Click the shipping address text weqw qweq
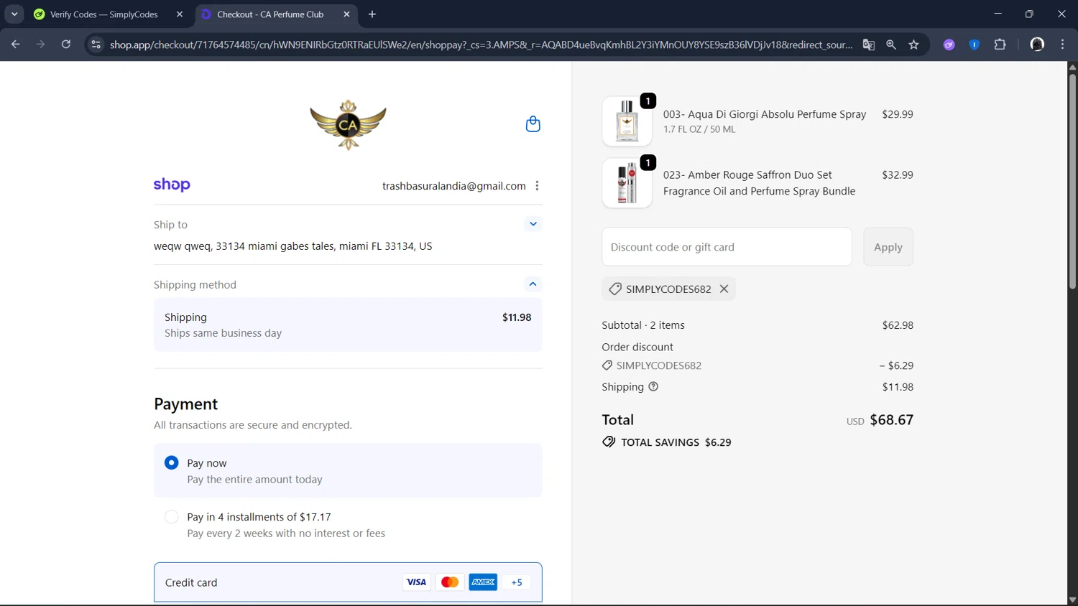The image size is (1078, 606). 292,246
